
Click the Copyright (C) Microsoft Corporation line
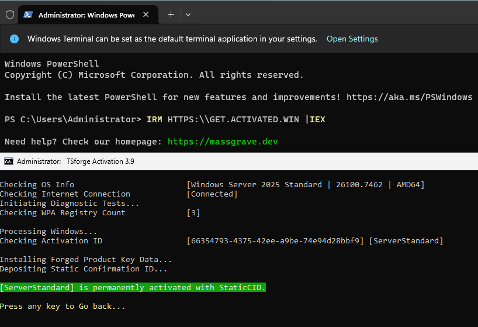pyautogui.click(x=154, y=75)
